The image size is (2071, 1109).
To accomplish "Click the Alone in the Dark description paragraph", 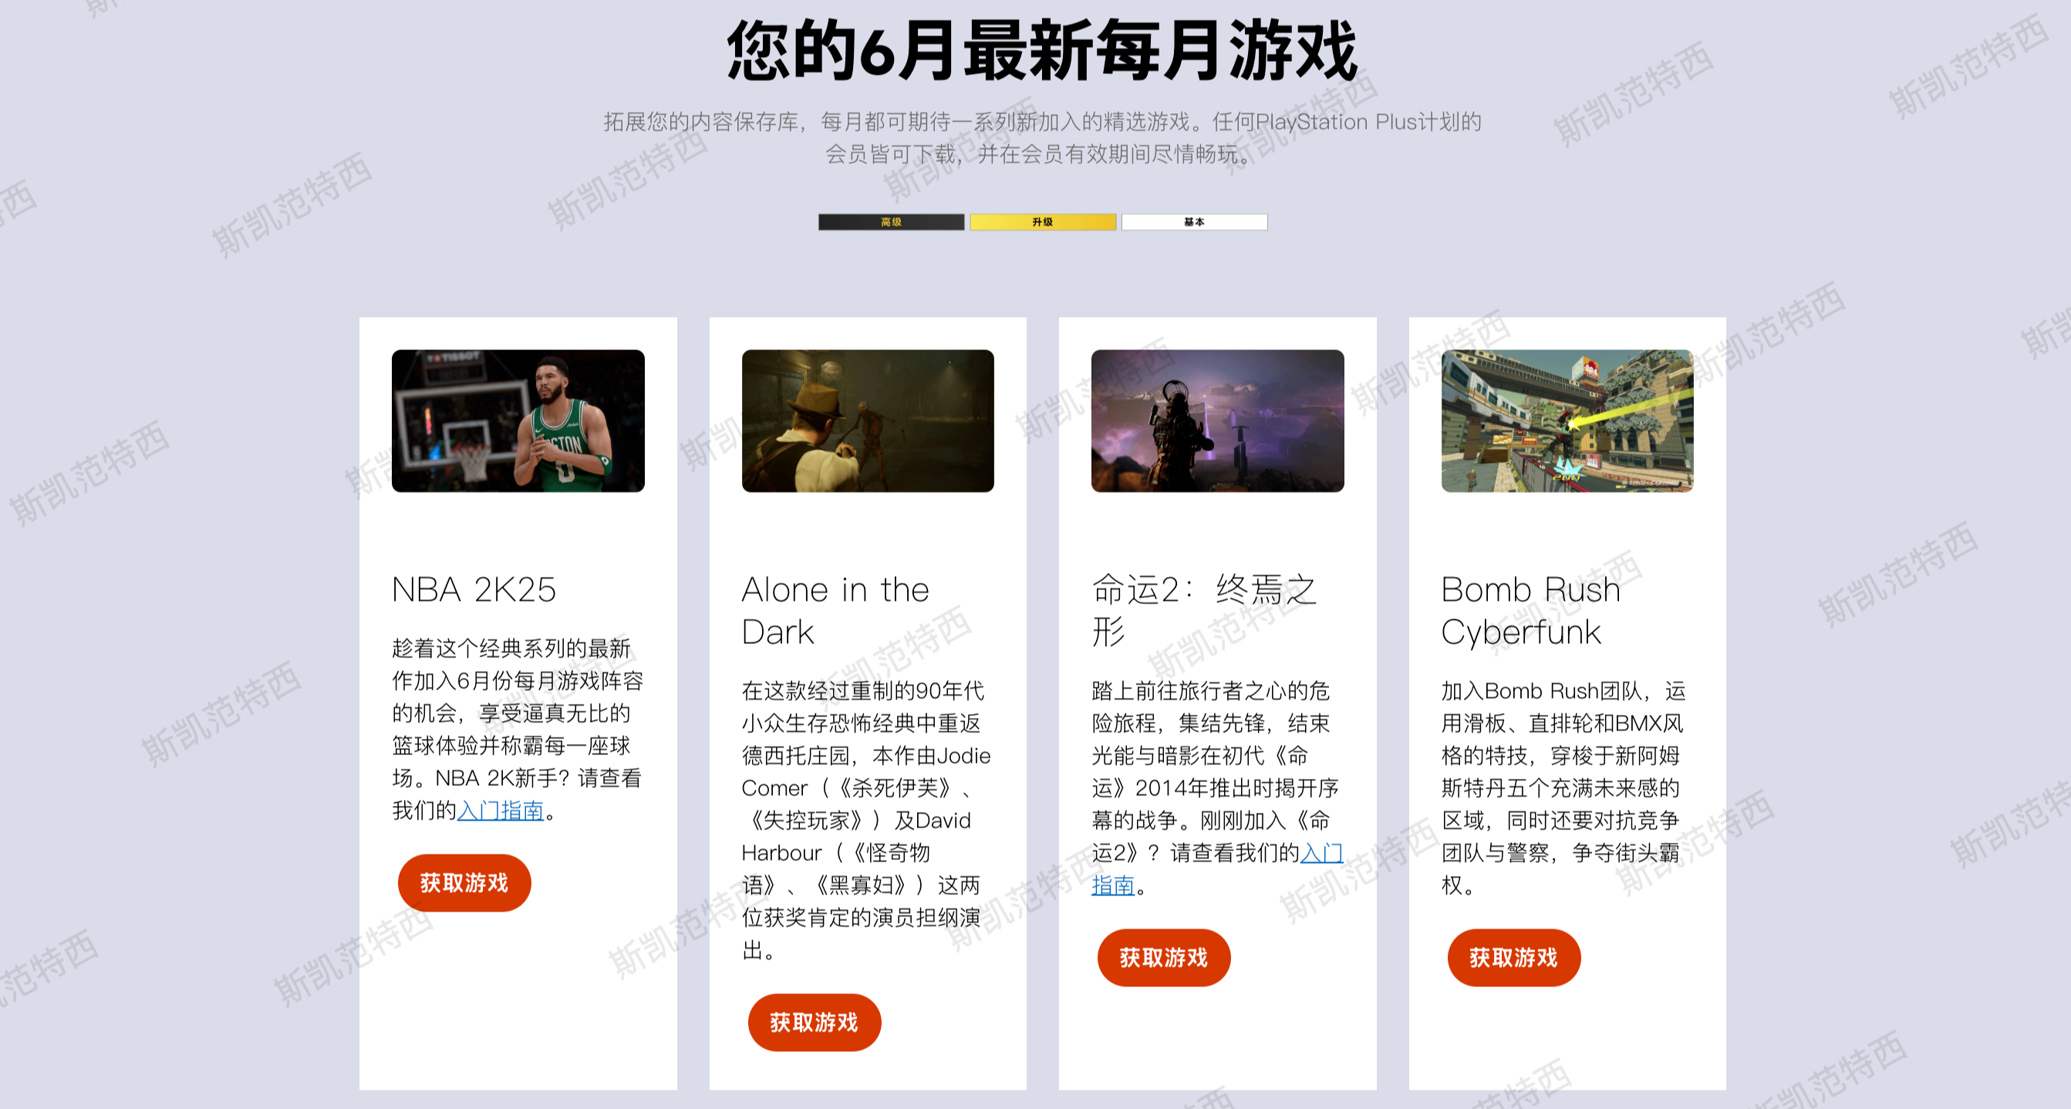I will pyautogui.click(x=867, y=820).
